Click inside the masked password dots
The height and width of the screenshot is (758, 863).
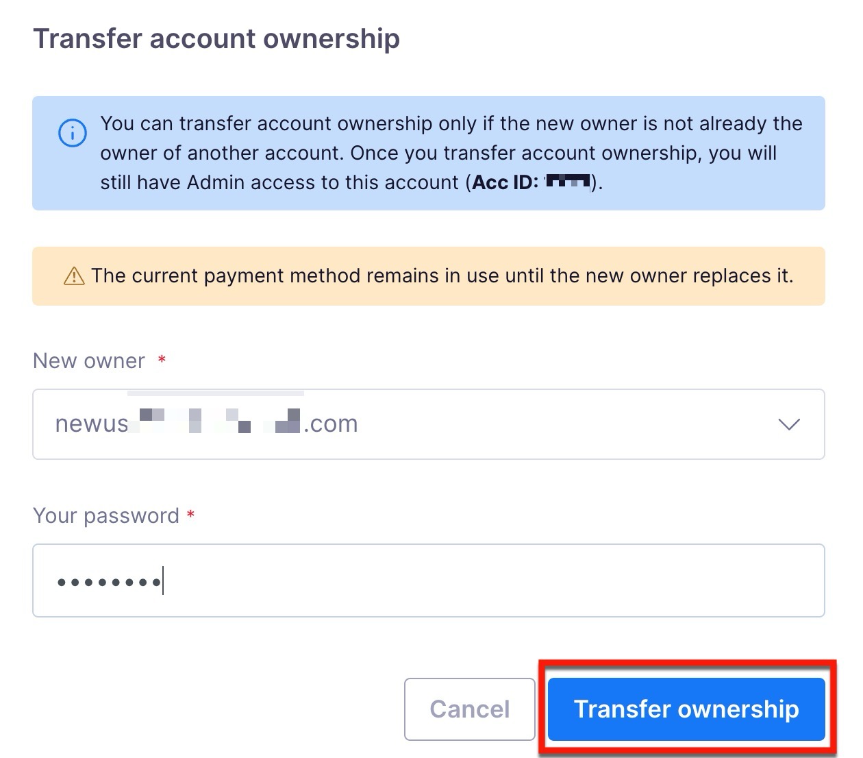(x=108, y=580)
